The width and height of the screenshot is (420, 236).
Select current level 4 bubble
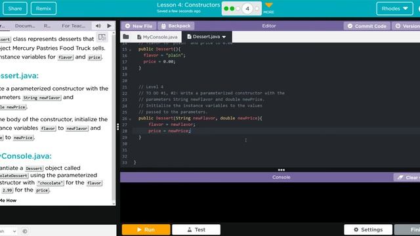247,9
